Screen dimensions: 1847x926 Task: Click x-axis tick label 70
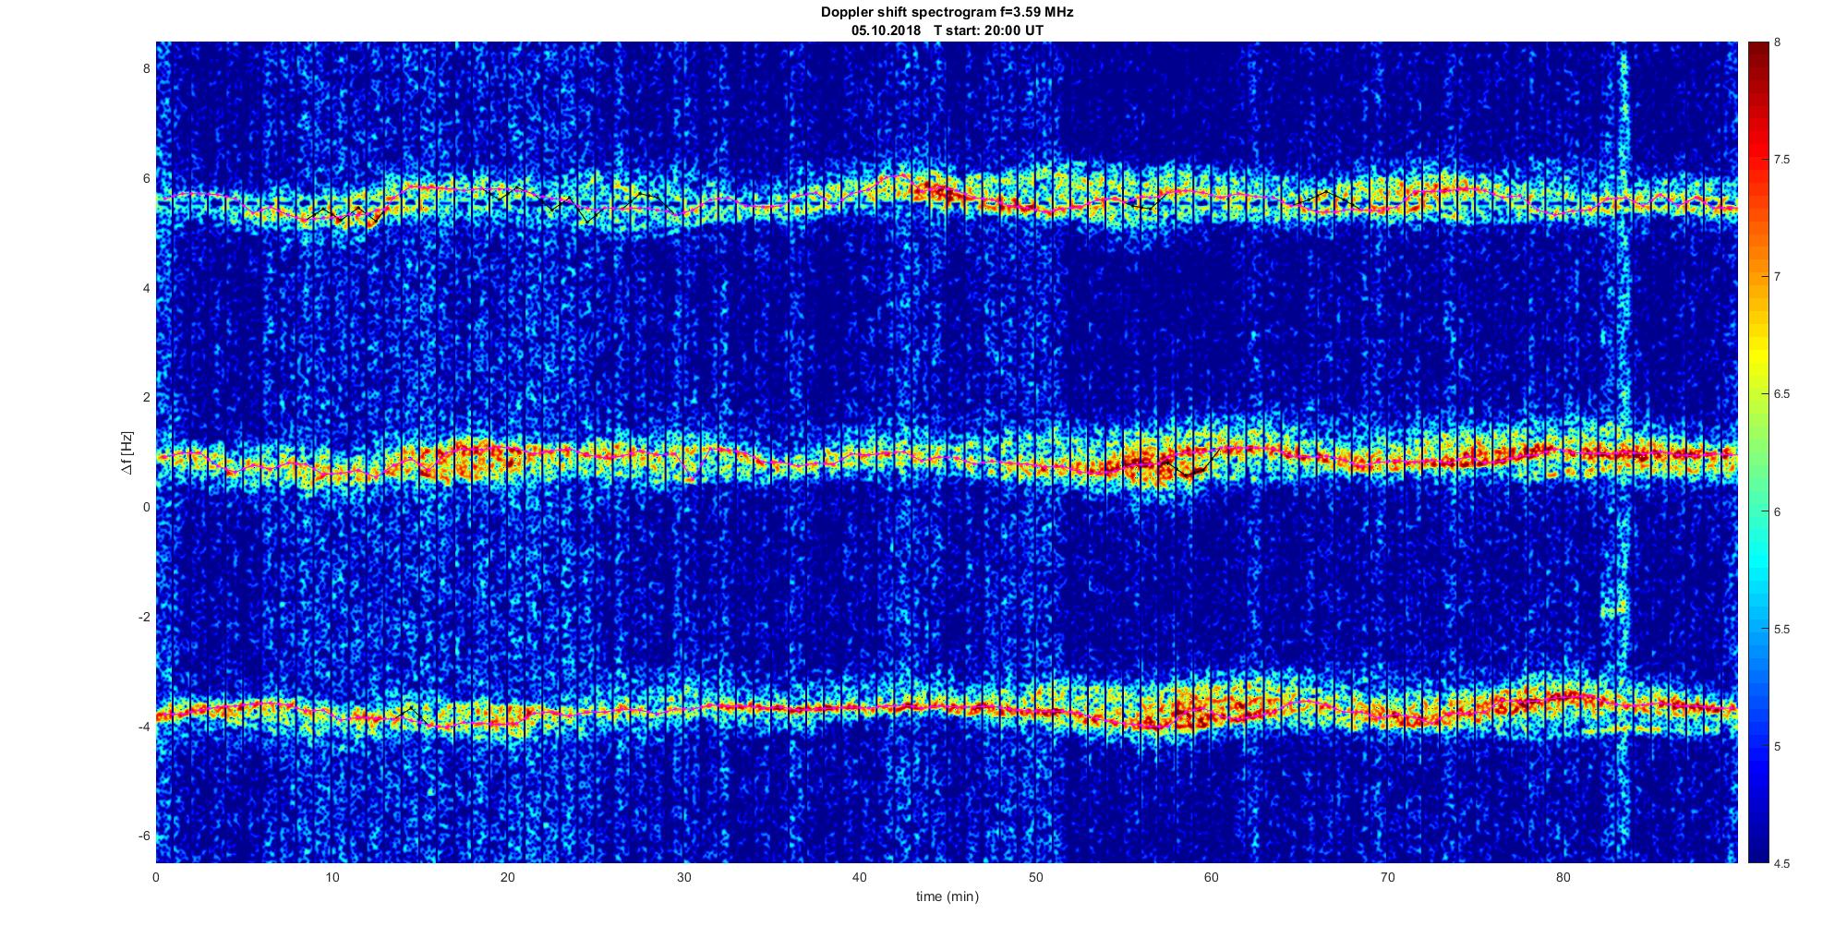tap(1388, 877)
